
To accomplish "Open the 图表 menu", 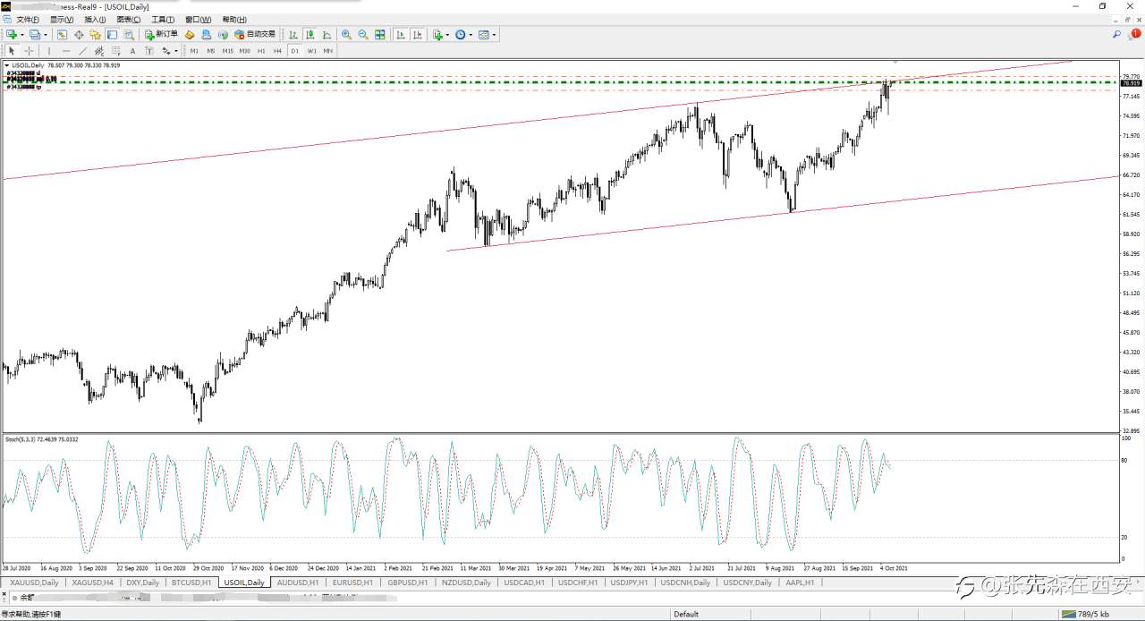I will [129, 19].
